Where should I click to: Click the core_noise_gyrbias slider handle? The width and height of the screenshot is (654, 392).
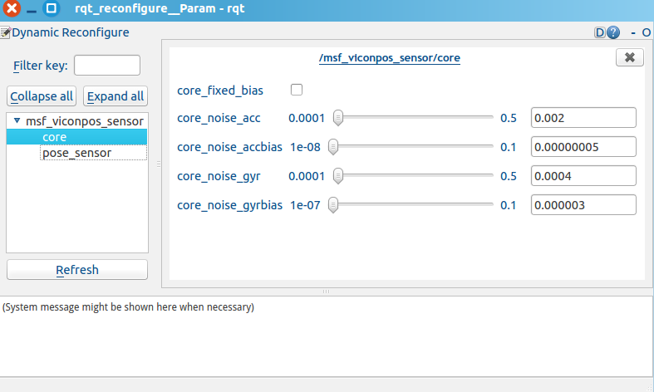click(x=333, y=205)
